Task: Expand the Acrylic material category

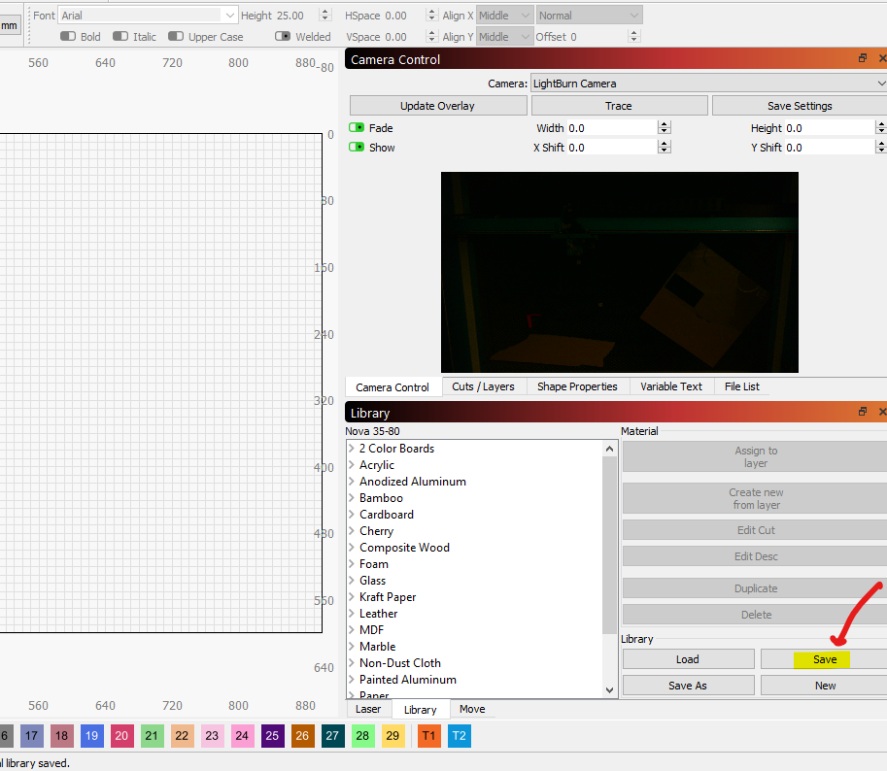Action: pyautogui.click(x=352, y=464)
